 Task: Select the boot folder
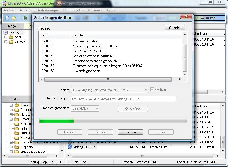[18, 37]
